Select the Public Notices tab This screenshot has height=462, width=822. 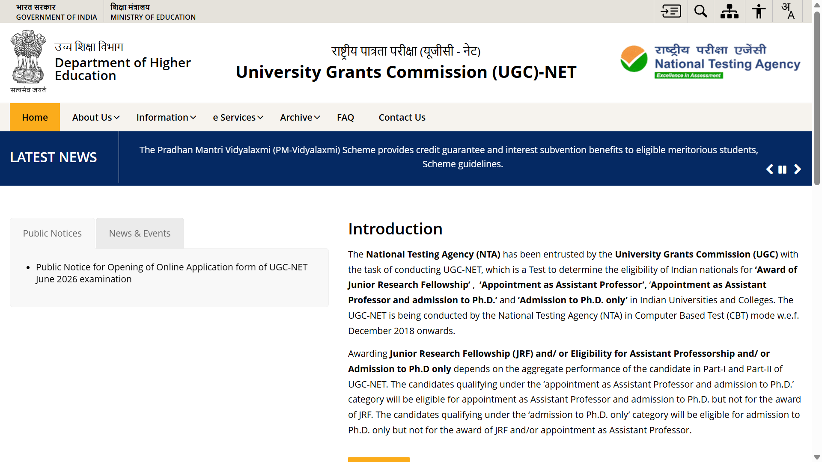point(52,233)
